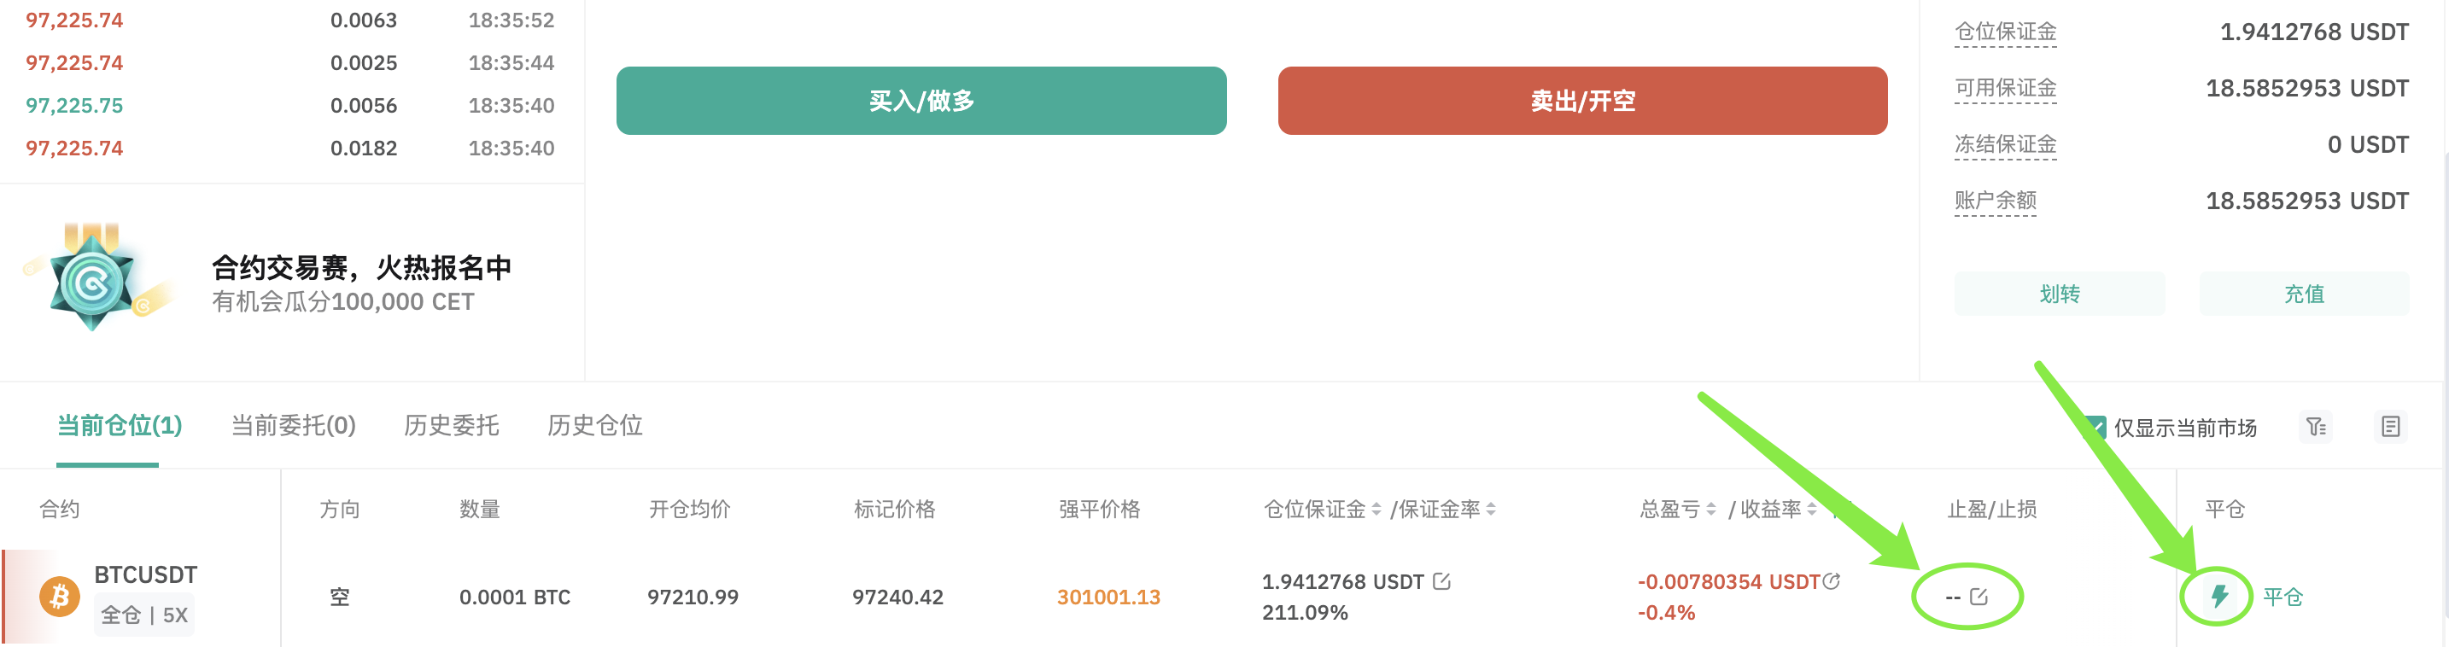2449x647 pixels.
Task: Click edit icon beside 1.9412768 USDT margin
Action: coord(1441,580)
